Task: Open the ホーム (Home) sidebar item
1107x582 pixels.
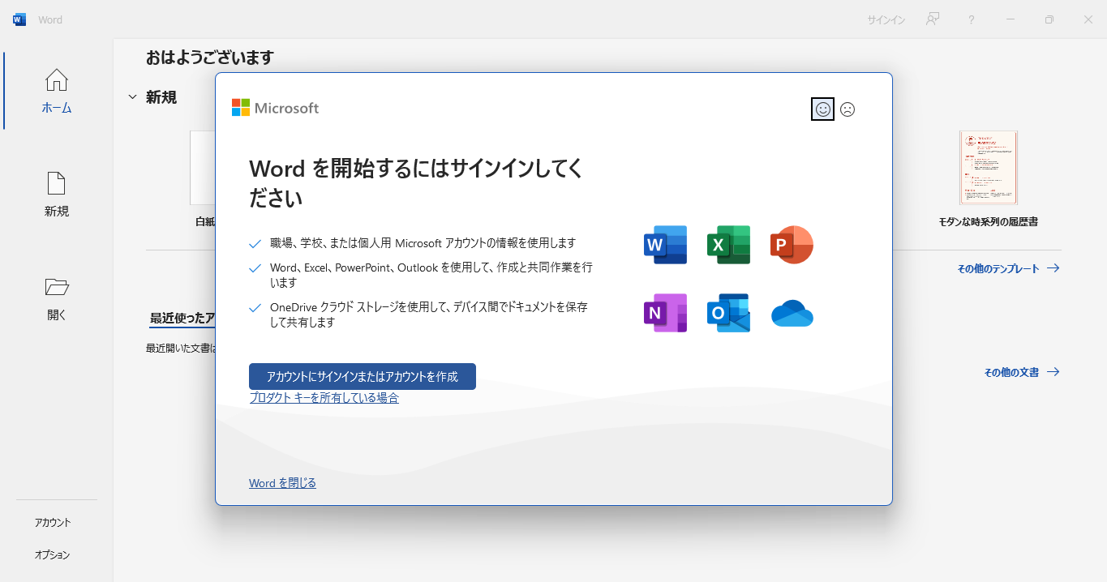Action: pyautogui.click(x=57, y=91)
